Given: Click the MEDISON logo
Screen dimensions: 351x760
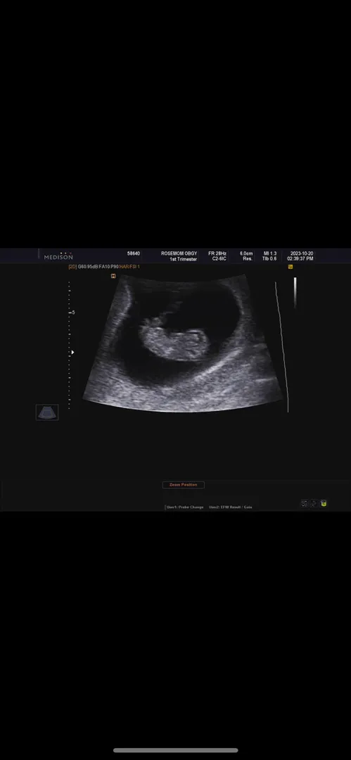Looking at the screenshot, I should point(58,256).
